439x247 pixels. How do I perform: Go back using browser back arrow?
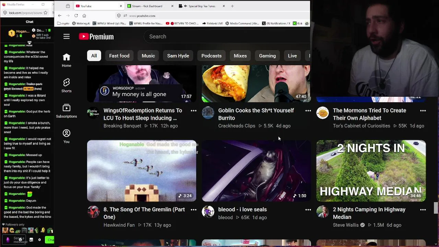point(60,15)
